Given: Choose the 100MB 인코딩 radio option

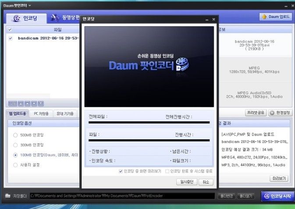Looking at the screenshot, I should 15,155.
